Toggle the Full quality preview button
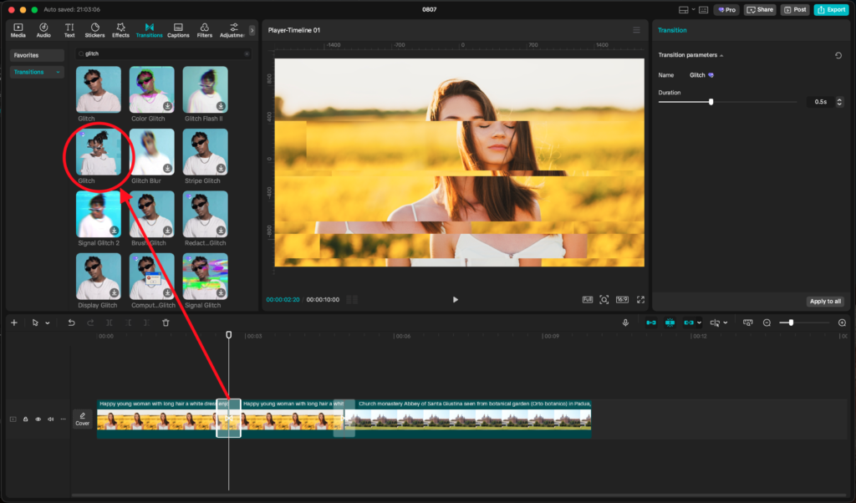Screen dimensions: 856x503 coord(588,299)
